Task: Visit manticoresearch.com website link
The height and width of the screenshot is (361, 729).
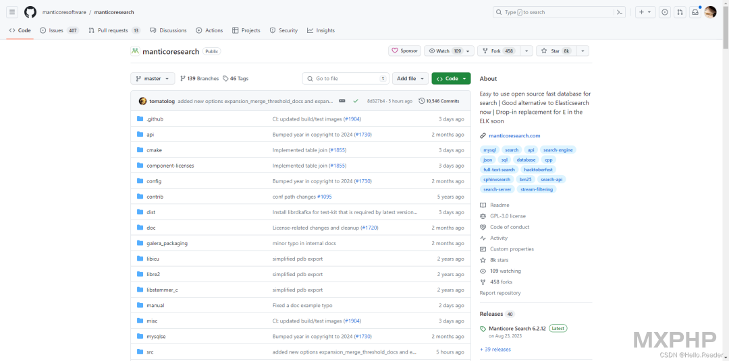Action: coord(514,135)
